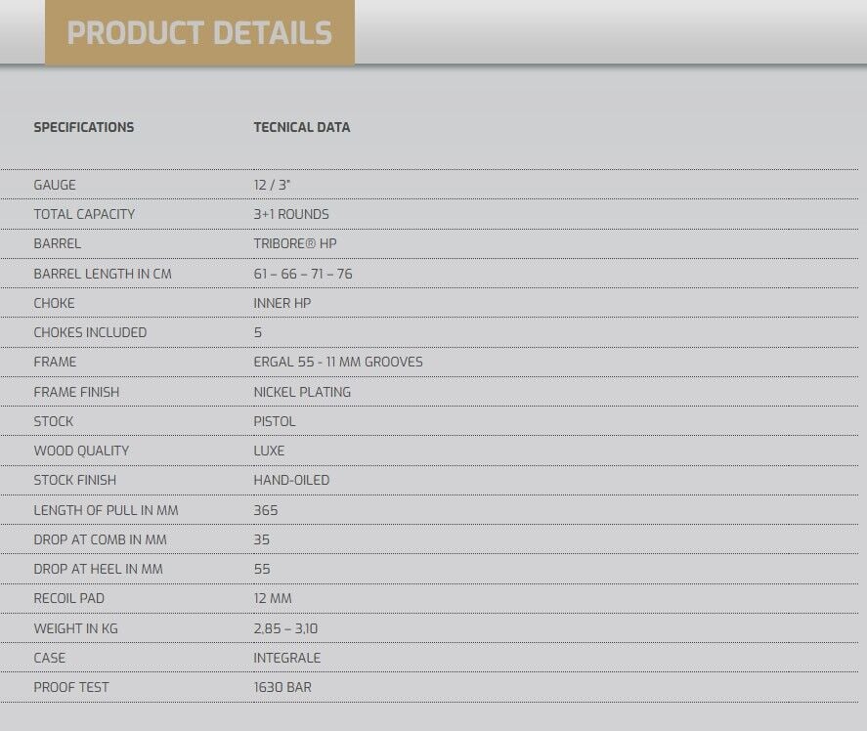Viewport: 867px width, 731px height.
Task: Click the 2,85 – 3,10 weight value
Action: pyautogui.click(x=285, y=628)
